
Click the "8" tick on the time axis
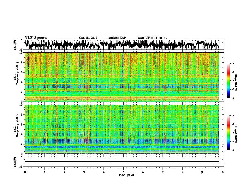pyautogui.click(x=182, y=172)
